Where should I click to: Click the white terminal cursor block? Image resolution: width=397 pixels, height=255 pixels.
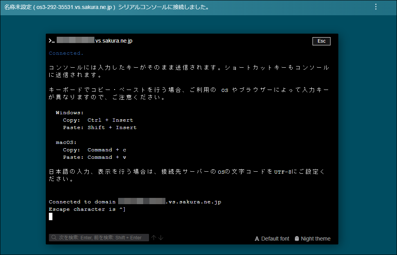click(x=50, y=216)
